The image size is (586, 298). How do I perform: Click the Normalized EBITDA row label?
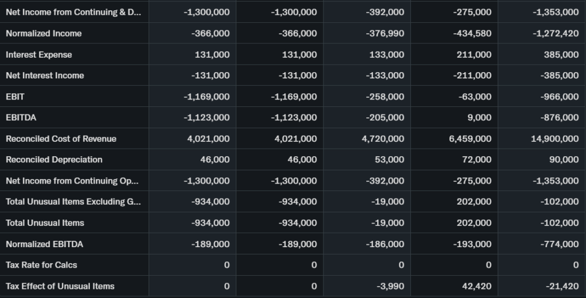click(44, 244)
